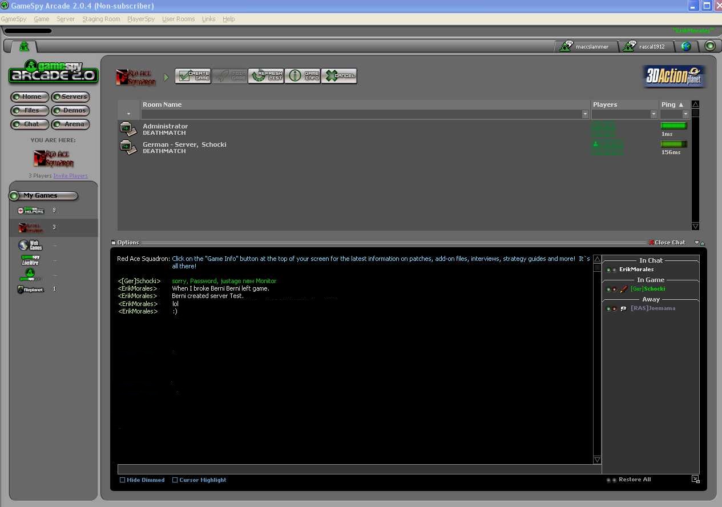Image resolution: width=722 pixels, height=507 pixels.
Task: Click the Cancel toolbar button
Action: point(339,76)
